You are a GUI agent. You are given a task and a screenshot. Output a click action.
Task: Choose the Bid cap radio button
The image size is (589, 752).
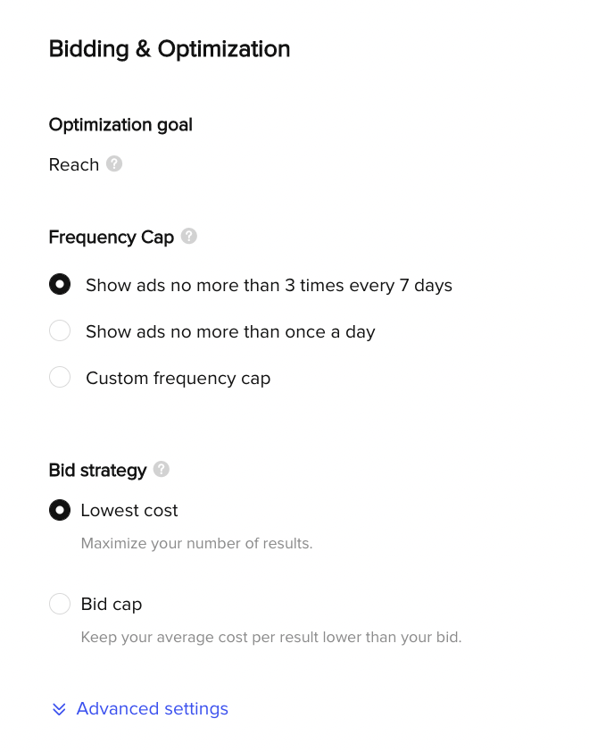pyautogui.click(x=60, y=605)
